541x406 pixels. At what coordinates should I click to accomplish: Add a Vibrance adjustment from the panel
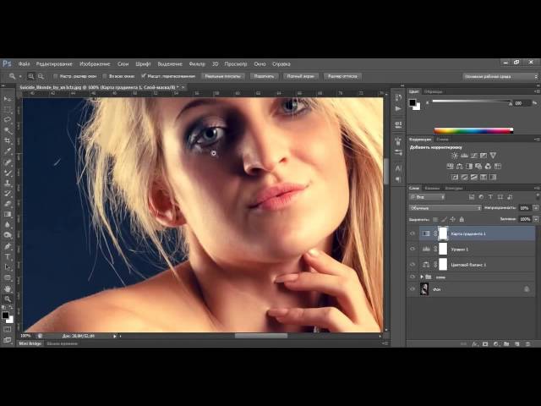(x=493, y=156)
